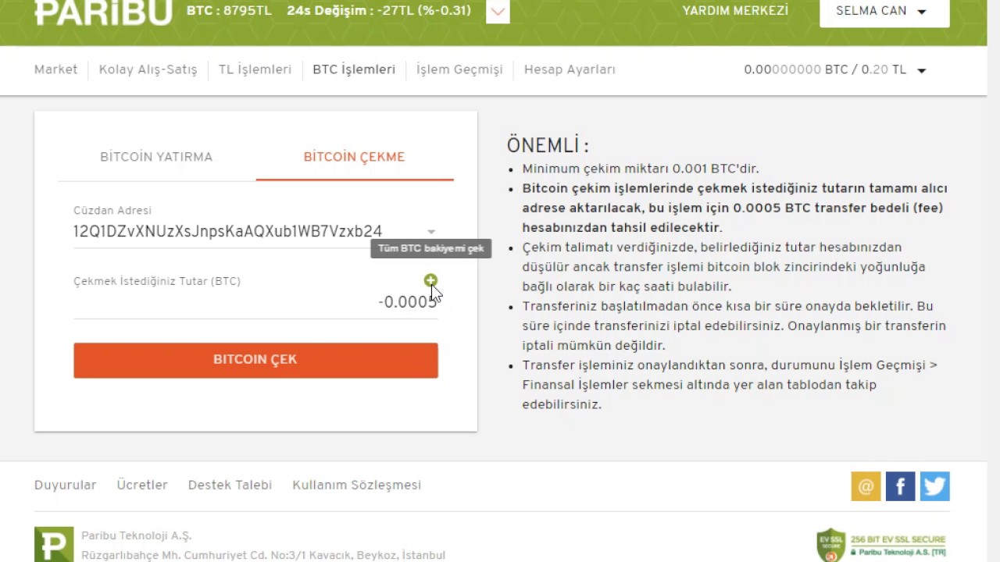Click the withdrawal amount input field
The height and width of the screenshot is (562, 1000).
point(255,302)
